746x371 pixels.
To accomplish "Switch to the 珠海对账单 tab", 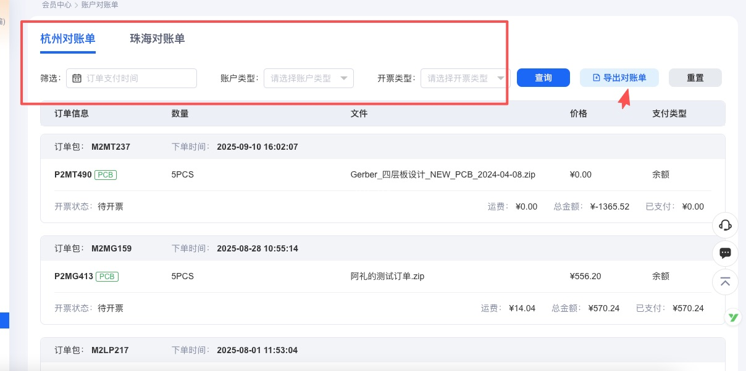I will pyautogui.click(x=157, y=39).
